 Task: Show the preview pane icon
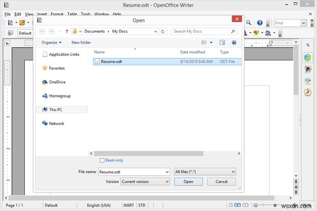pyautogui.click(x=222, y=42)
